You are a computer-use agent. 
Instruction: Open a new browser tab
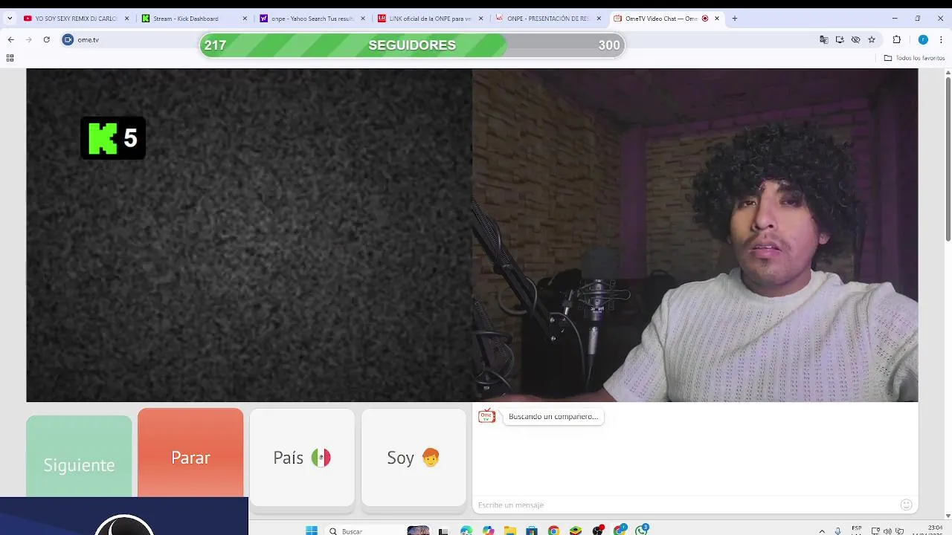pyautogui.click(x=735, y=19)
